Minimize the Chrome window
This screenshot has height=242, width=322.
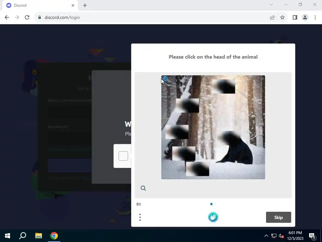(x=286, y=4)
